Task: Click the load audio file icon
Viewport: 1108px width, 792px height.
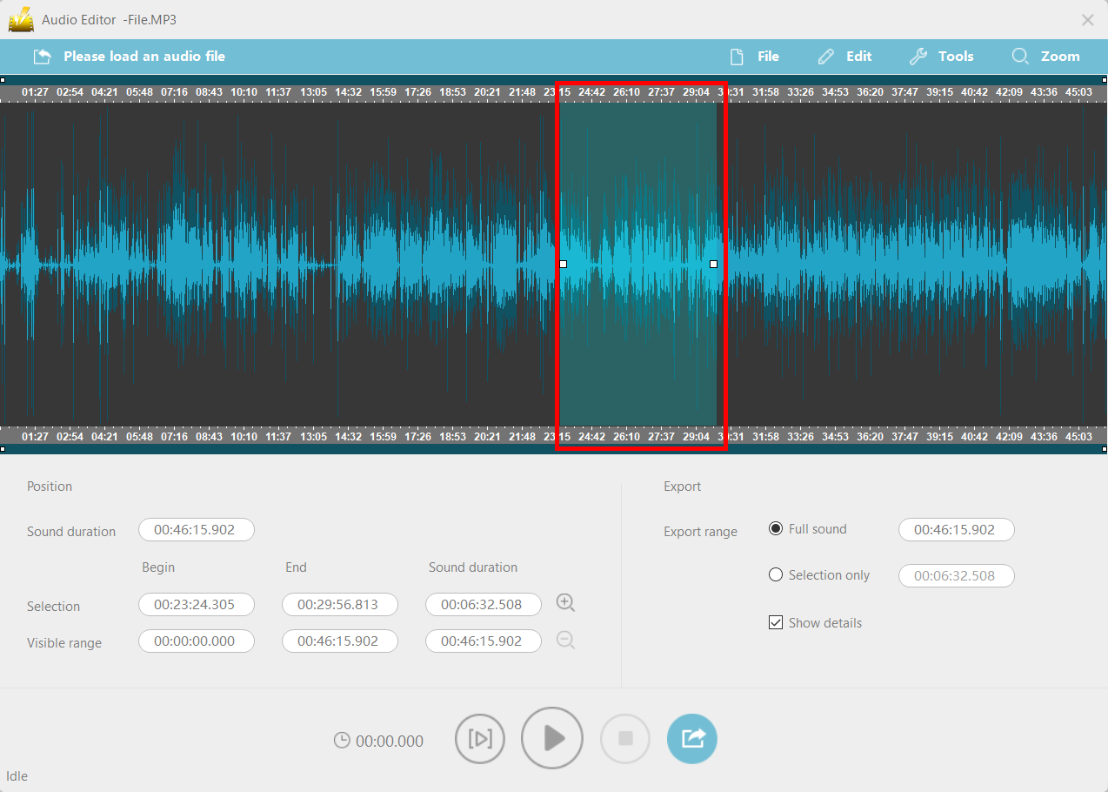Action: click(42, 56)
